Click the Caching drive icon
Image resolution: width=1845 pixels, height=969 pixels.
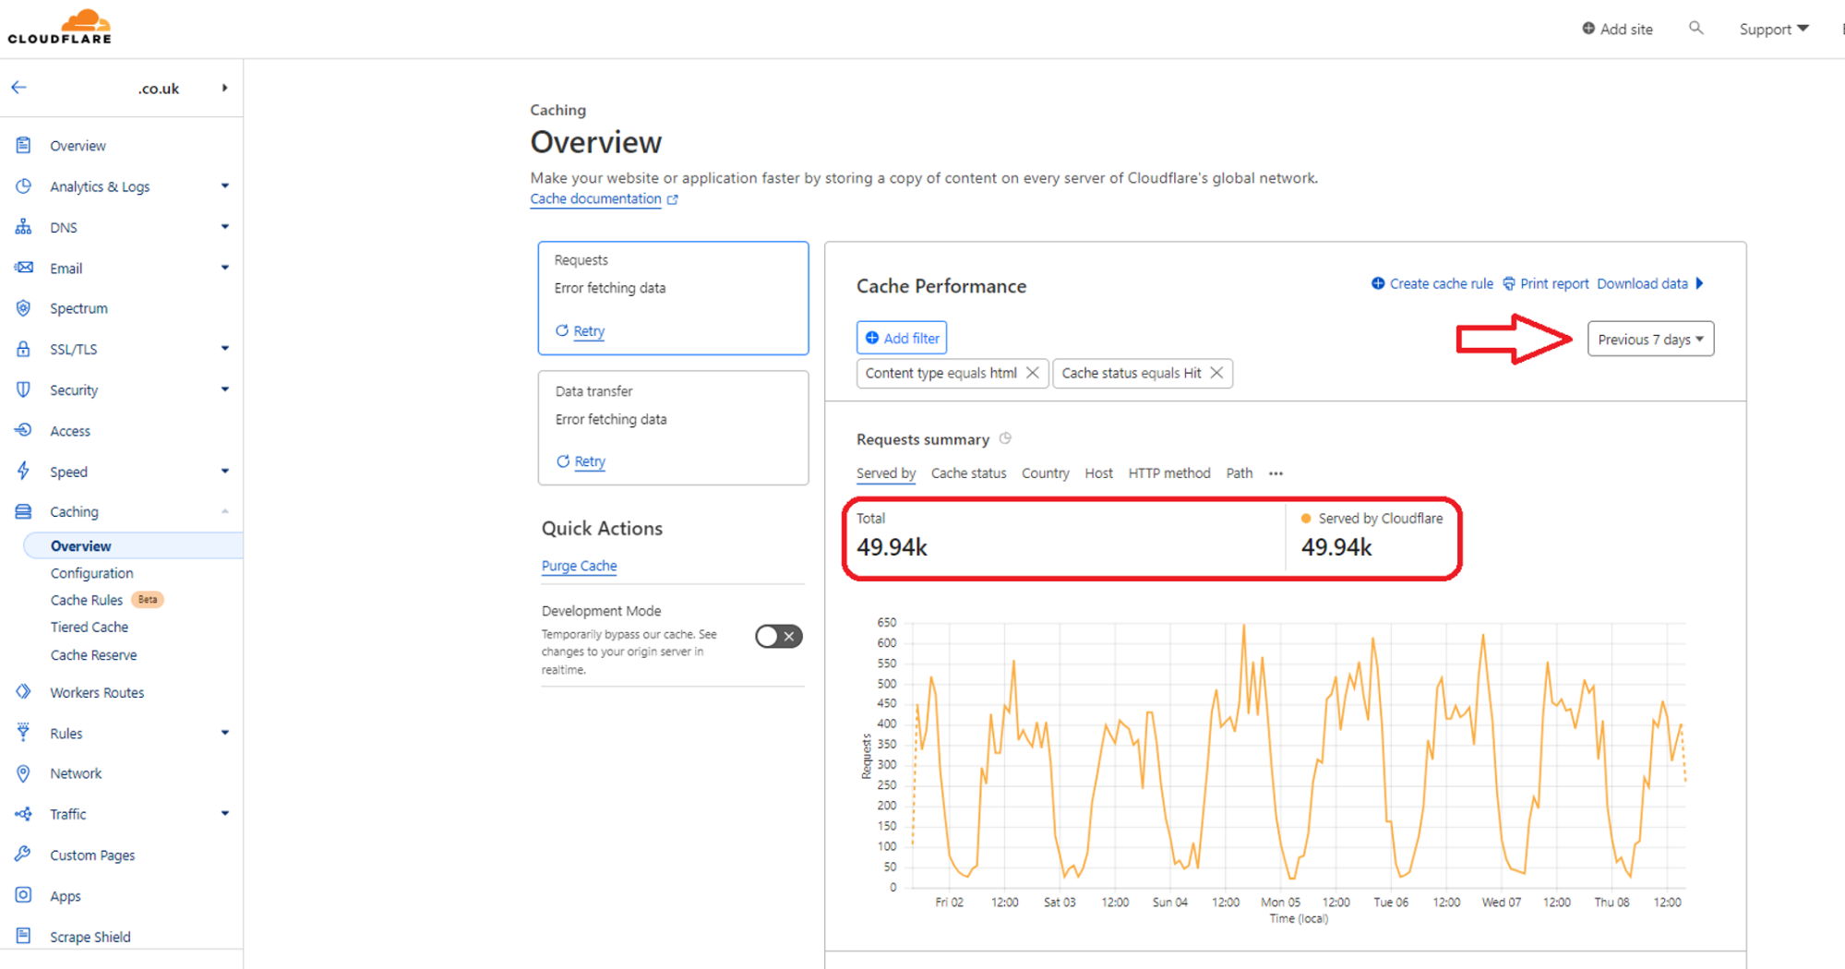[x=23, y=511]
